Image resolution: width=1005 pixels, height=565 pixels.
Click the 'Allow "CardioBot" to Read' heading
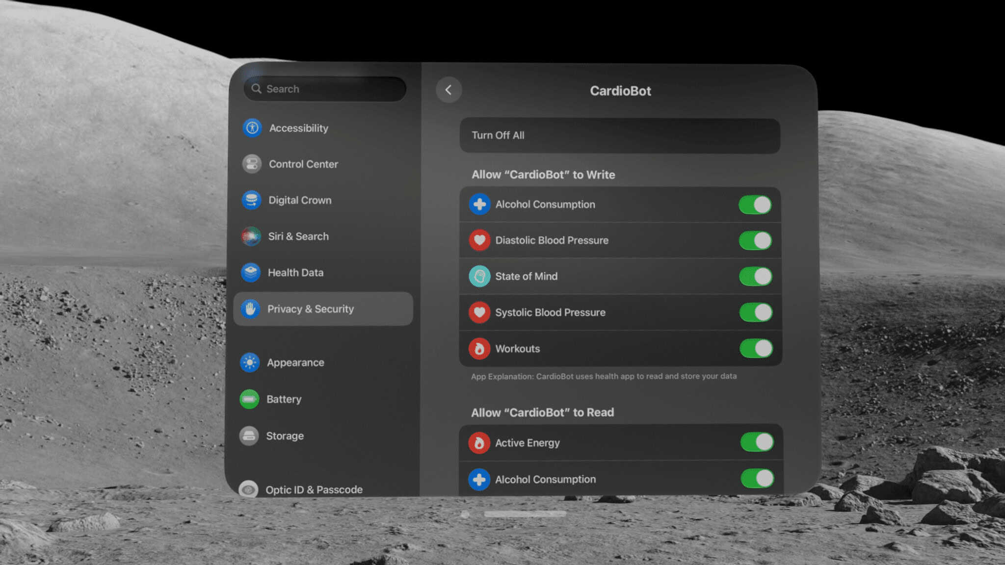pyautogui.click(x=542, y=412)
